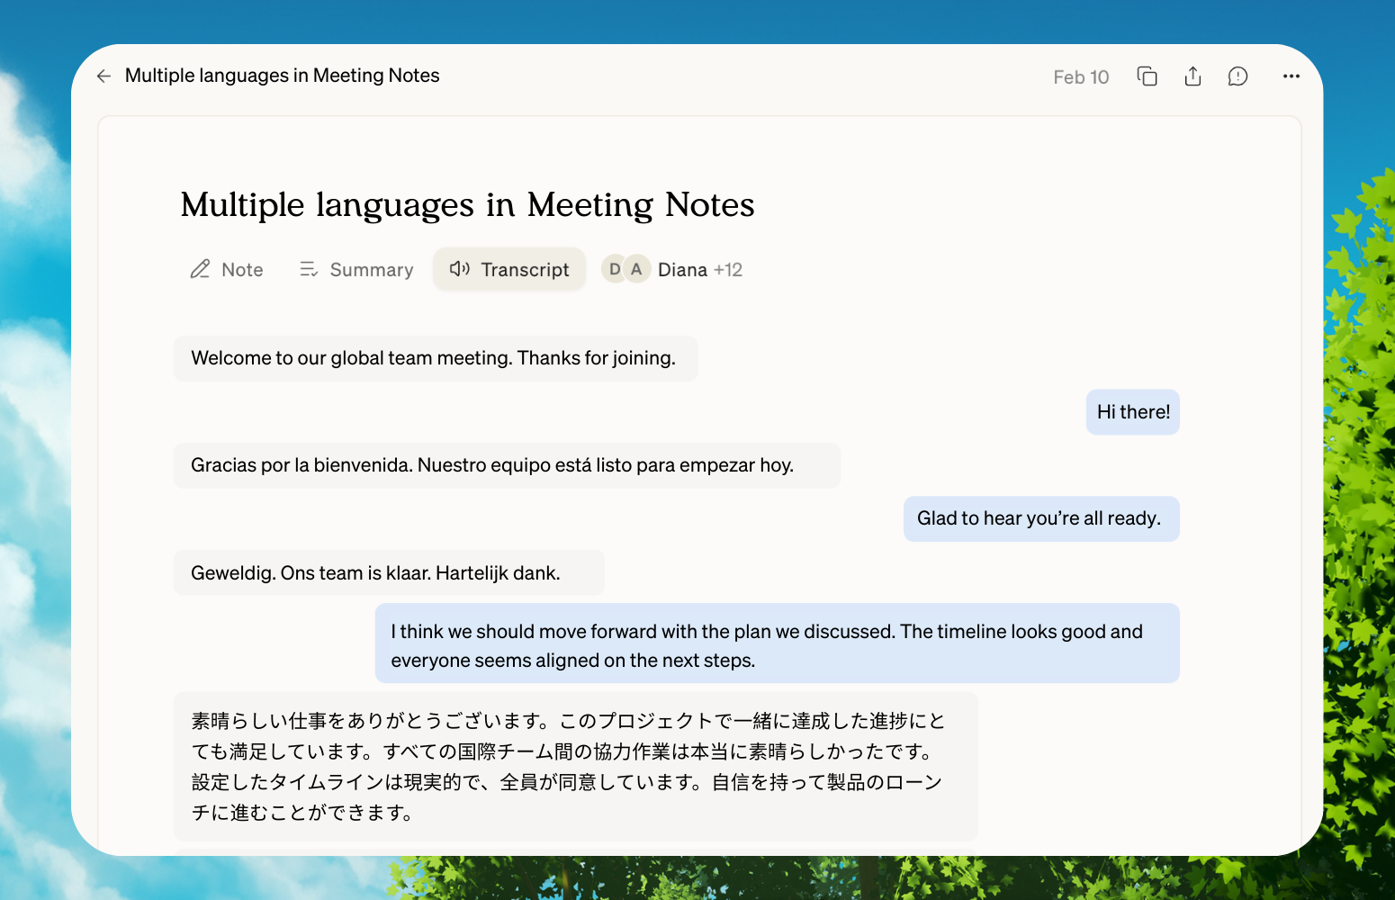Select the Japanese transcript message block
The width and height of the screenshot is (1395, 900).
tap(576, 767)
